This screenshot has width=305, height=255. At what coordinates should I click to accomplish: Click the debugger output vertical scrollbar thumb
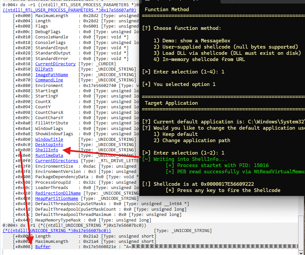[x=301, y=233]
